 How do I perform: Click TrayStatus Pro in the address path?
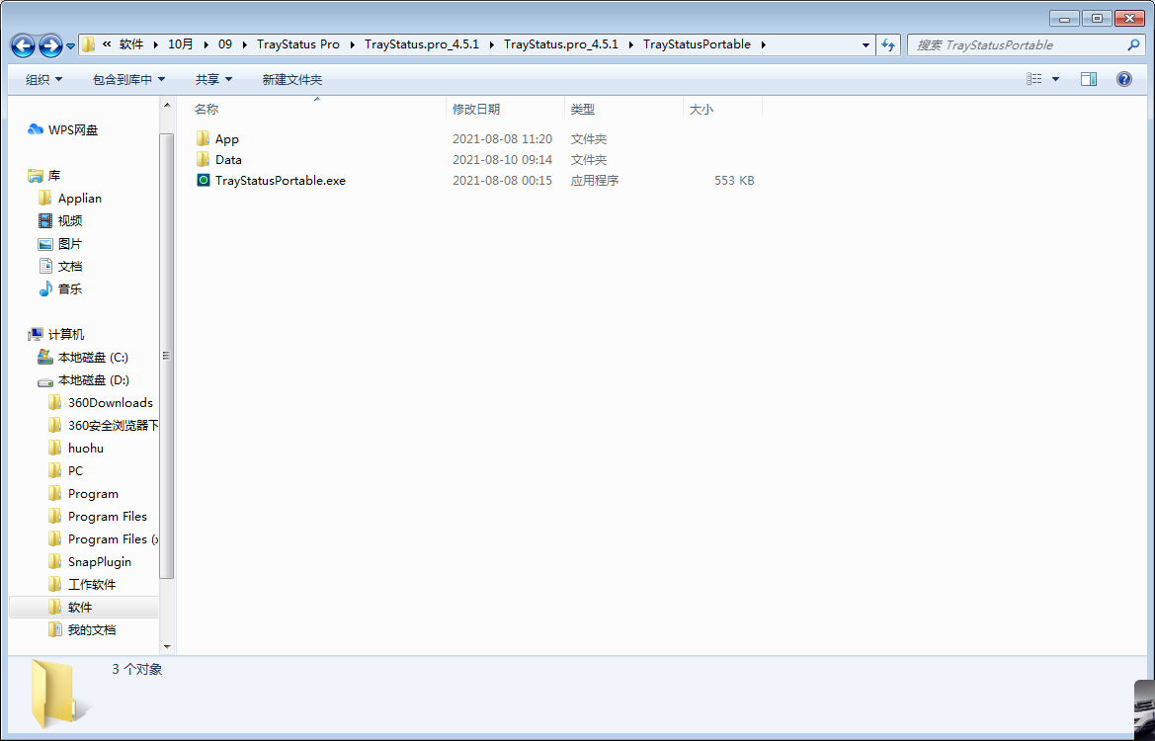297,44
